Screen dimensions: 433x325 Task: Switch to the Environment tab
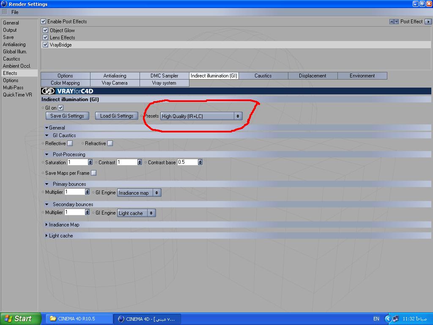(362, 76)
